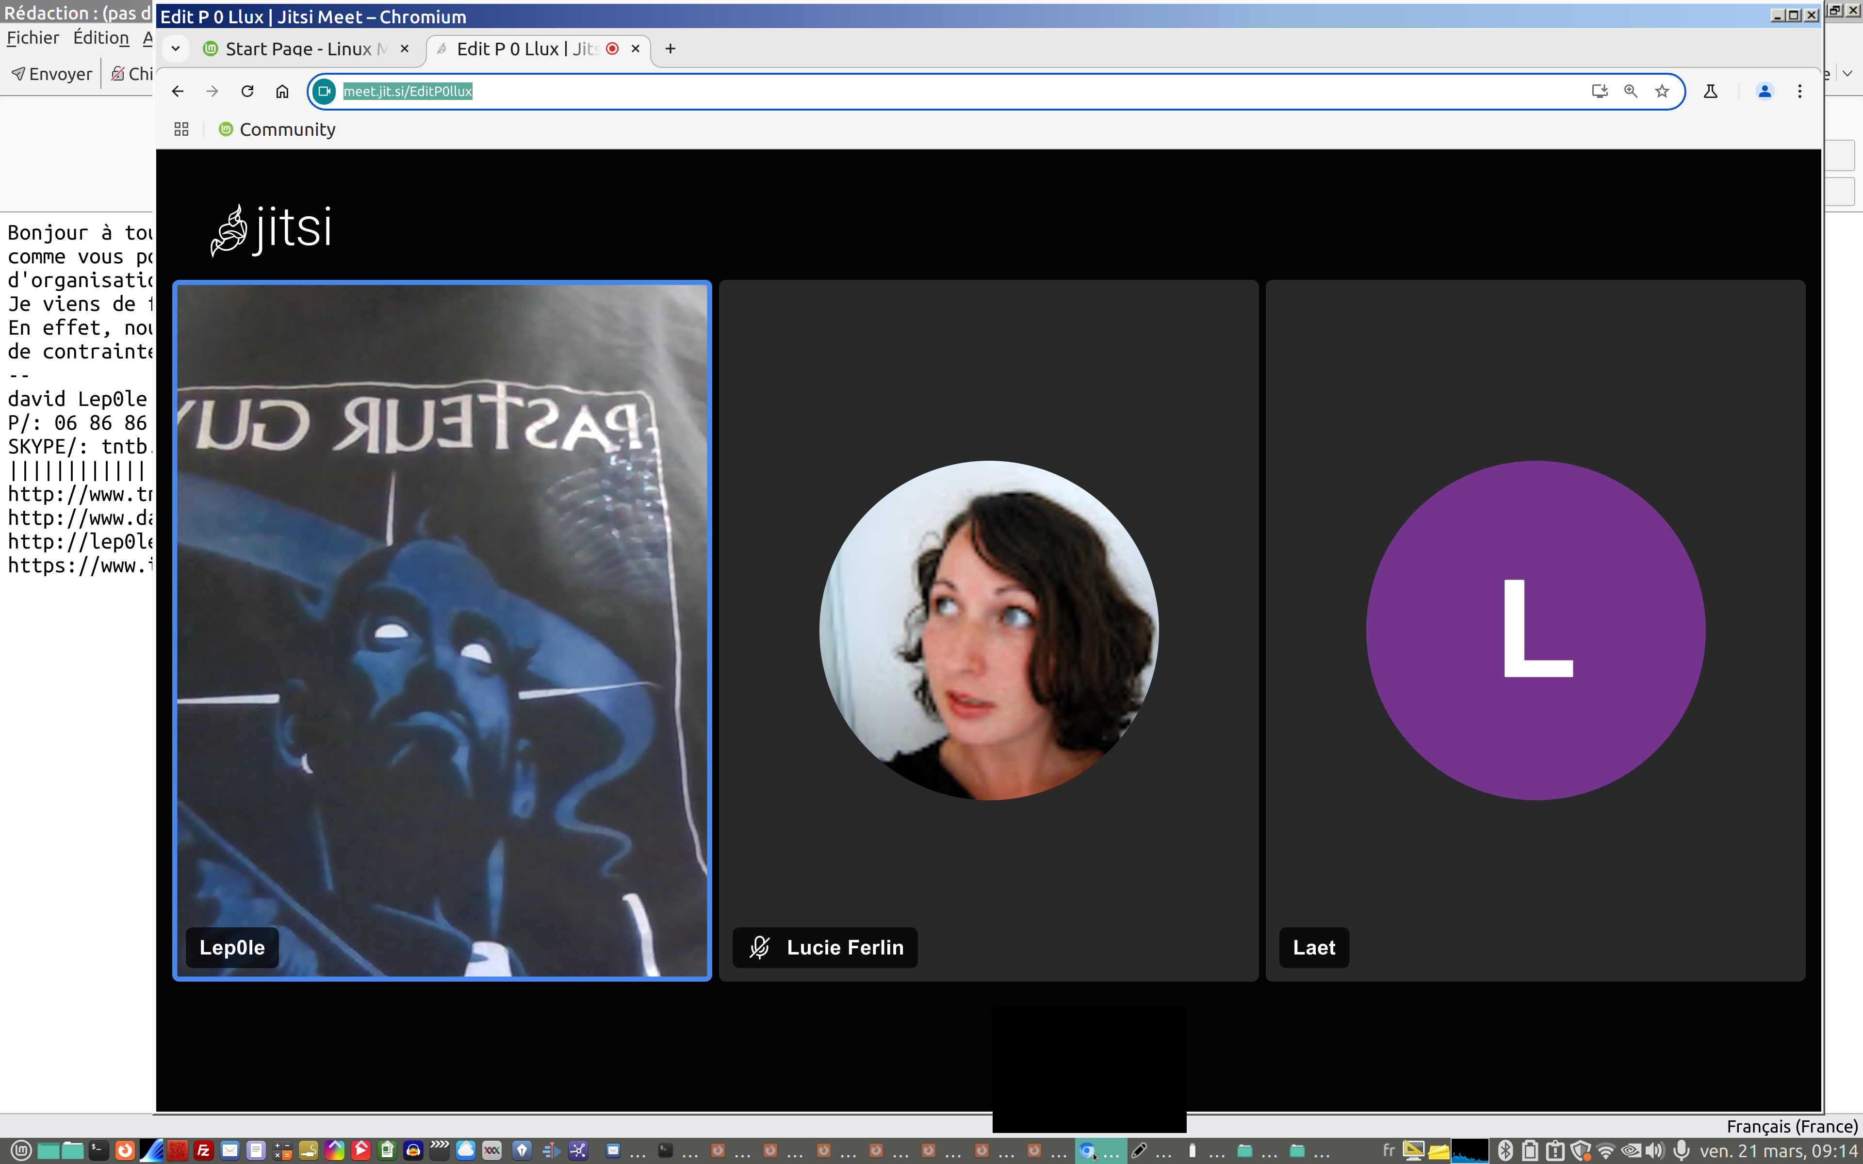Open Chromium three-dot menu
Screen dimensions: 1863x1164
(1800, 92)
